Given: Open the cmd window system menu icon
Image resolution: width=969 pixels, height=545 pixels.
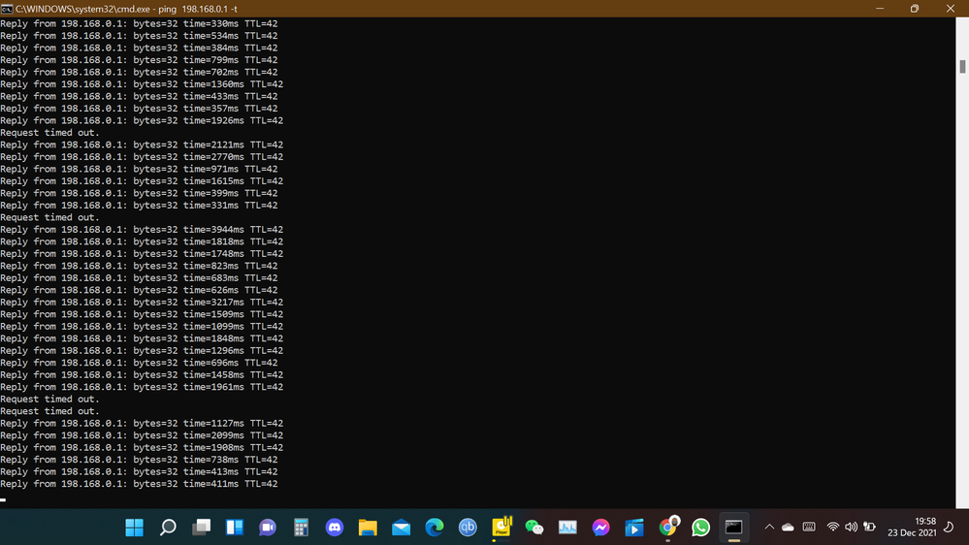Looking at the screenshot, I should point(7,8).
